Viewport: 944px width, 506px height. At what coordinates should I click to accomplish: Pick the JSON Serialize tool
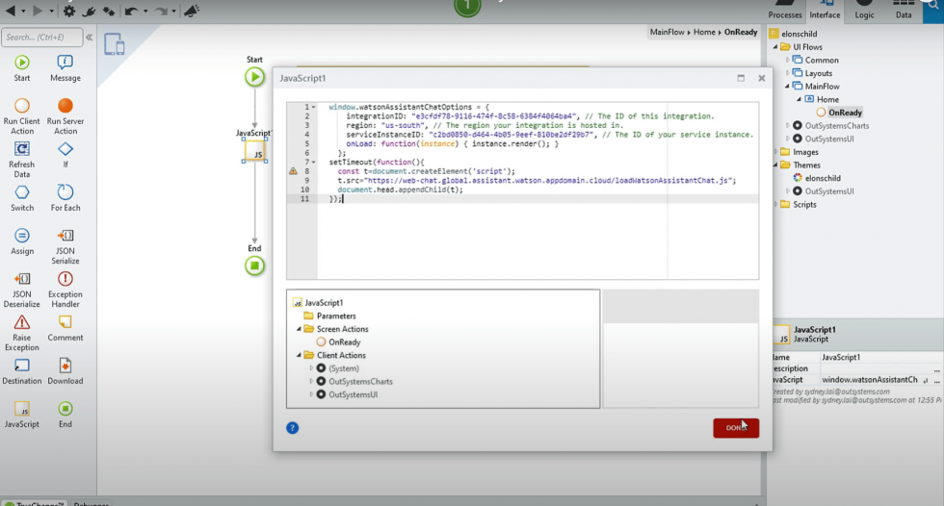(x=65, y=236)
